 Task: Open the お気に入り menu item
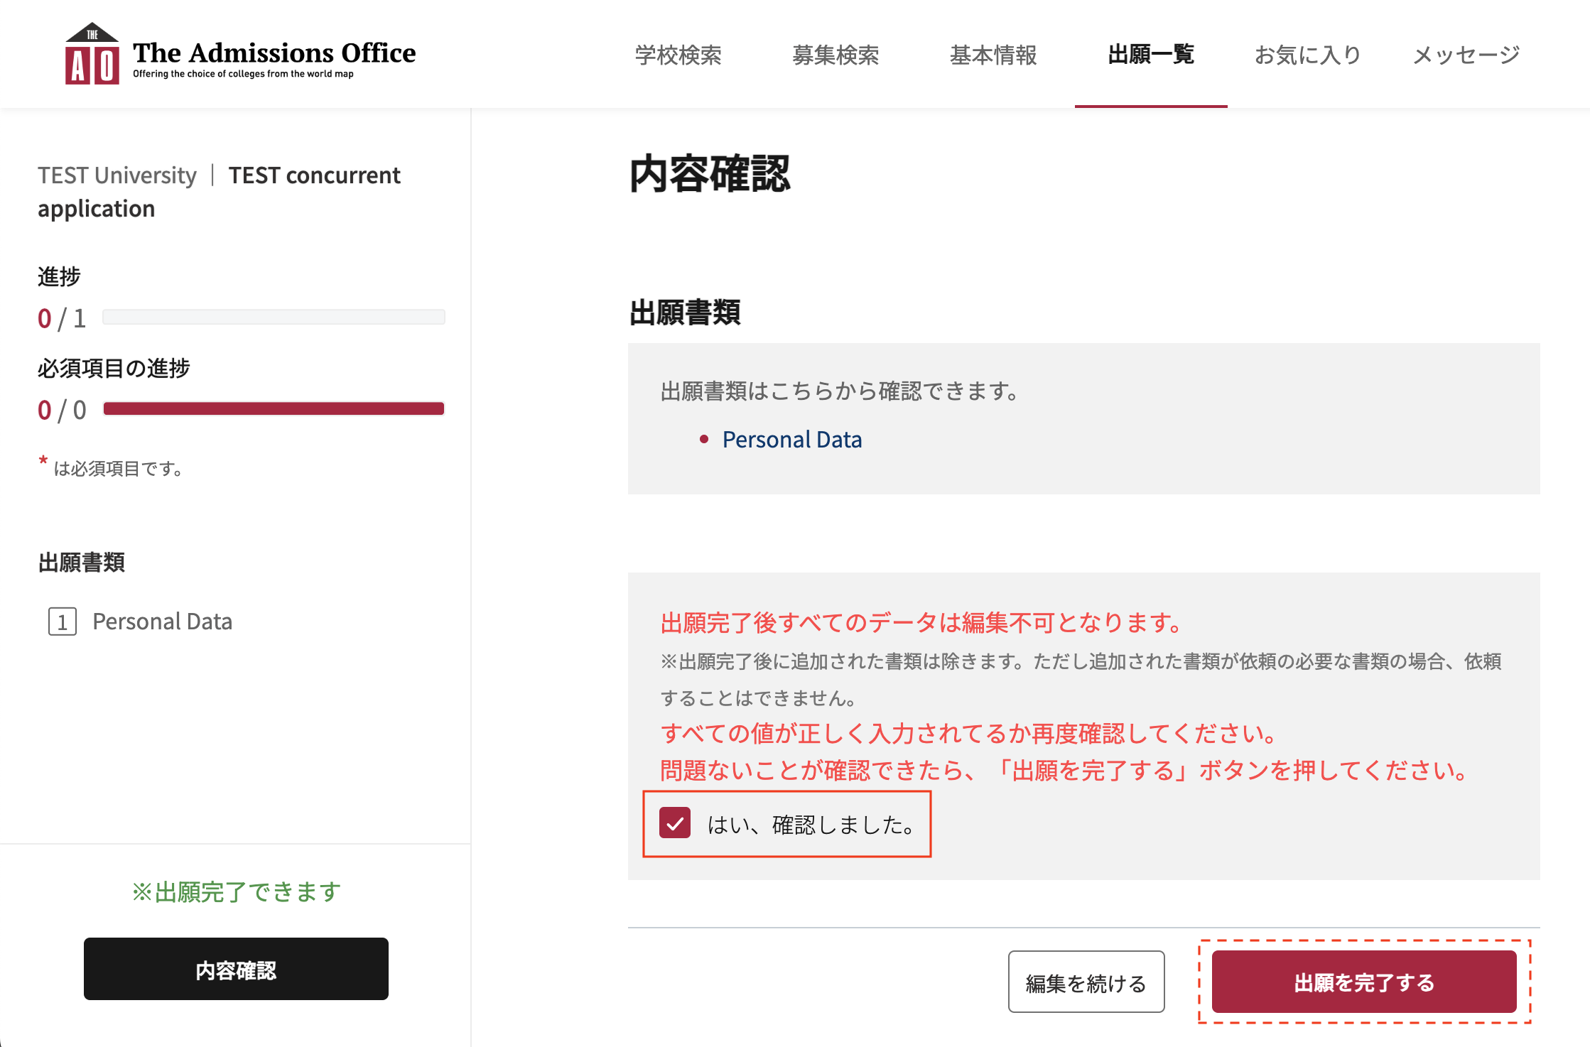point(1307,55)
